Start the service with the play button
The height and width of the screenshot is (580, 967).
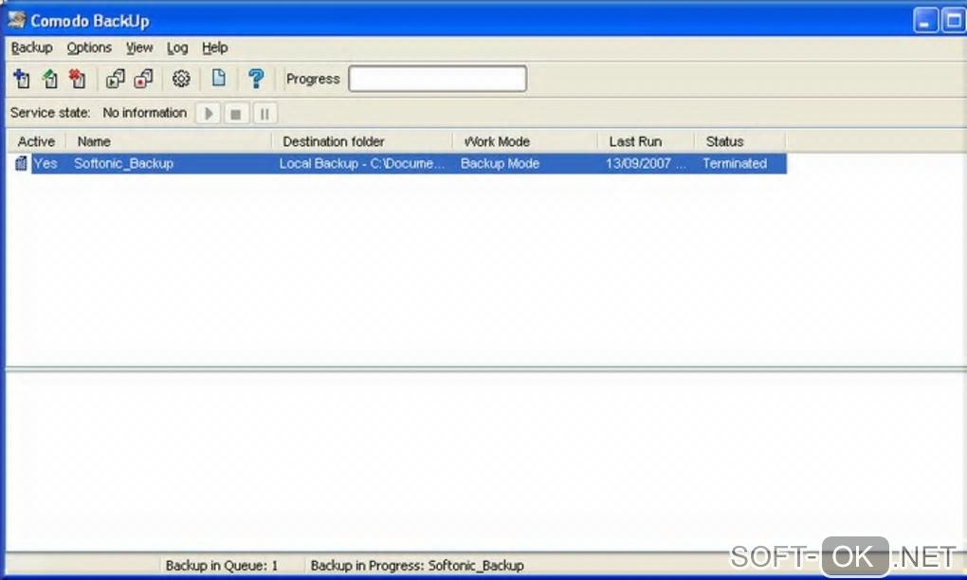click(x=208, y=114)
